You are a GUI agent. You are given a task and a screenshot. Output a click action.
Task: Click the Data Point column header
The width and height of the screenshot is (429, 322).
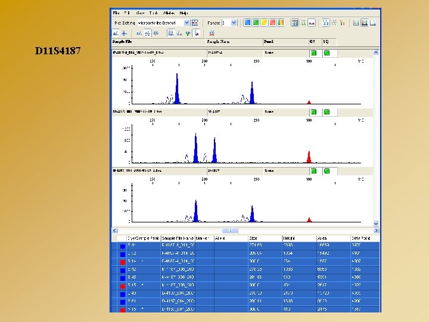pyautogui.click(x=365, y=238)
